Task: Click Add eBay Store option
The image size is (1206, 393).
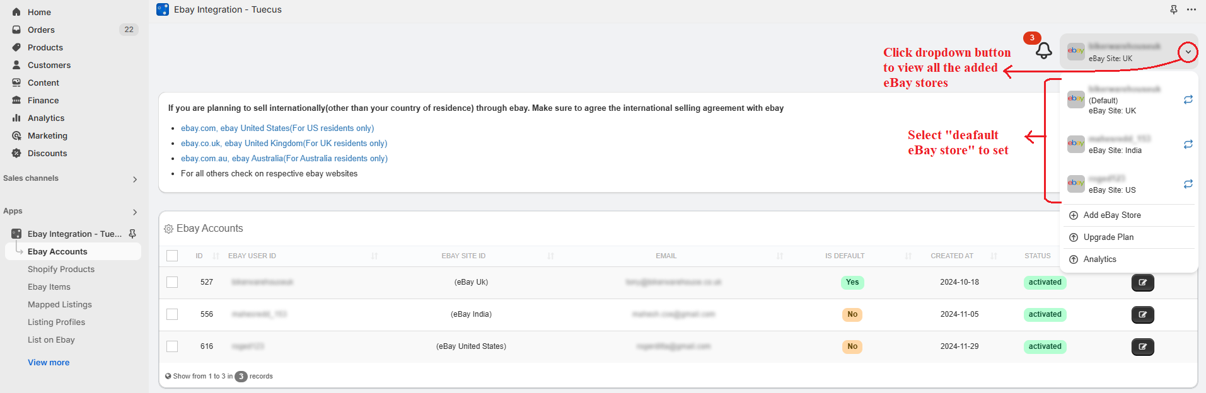Action: point(1112,215)
